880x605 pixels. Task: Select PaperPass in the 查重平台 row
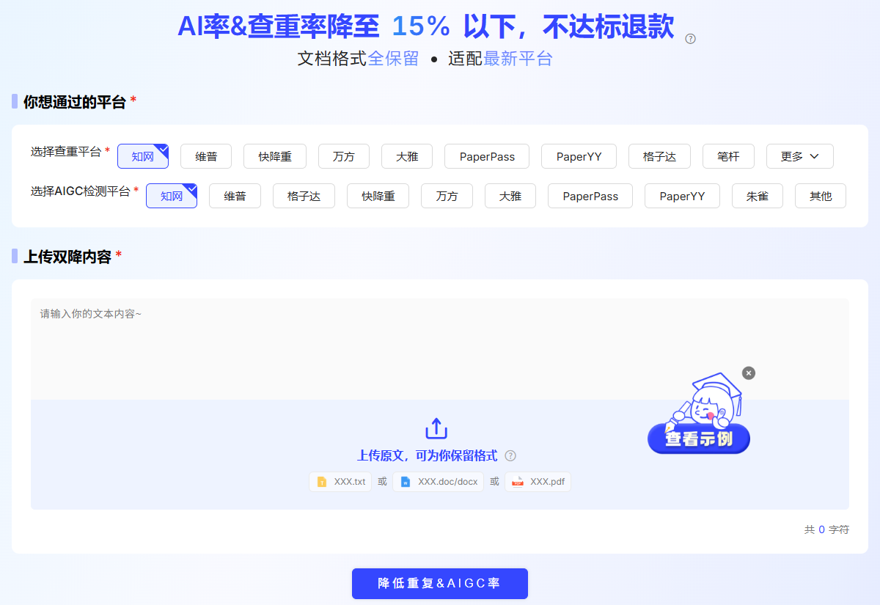click(487, 156)
